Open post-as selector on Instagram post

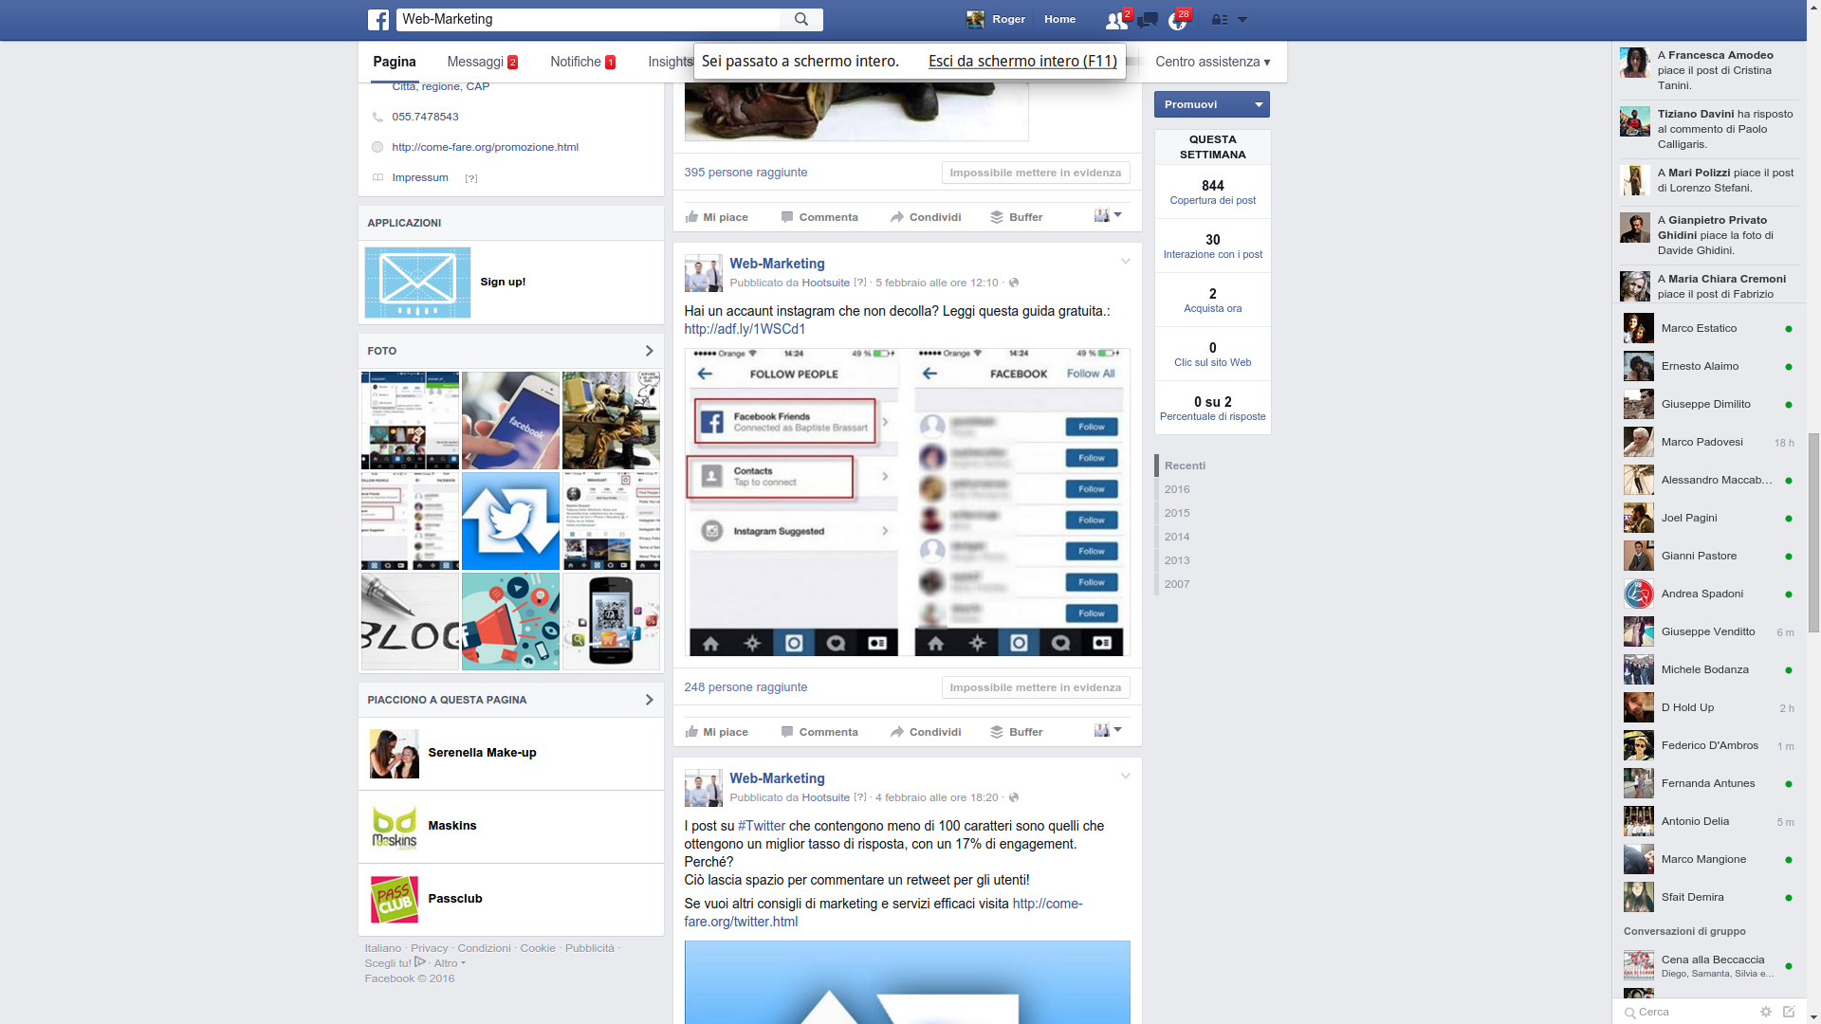(1108, 731)
